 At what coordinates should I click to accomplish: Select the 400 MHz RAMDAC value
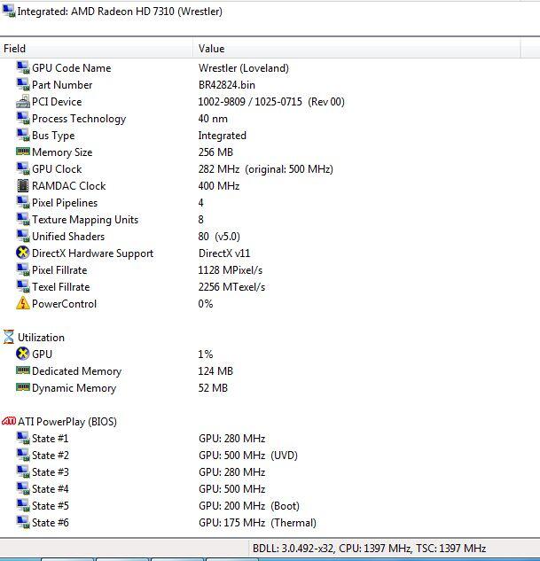(219, 186)
